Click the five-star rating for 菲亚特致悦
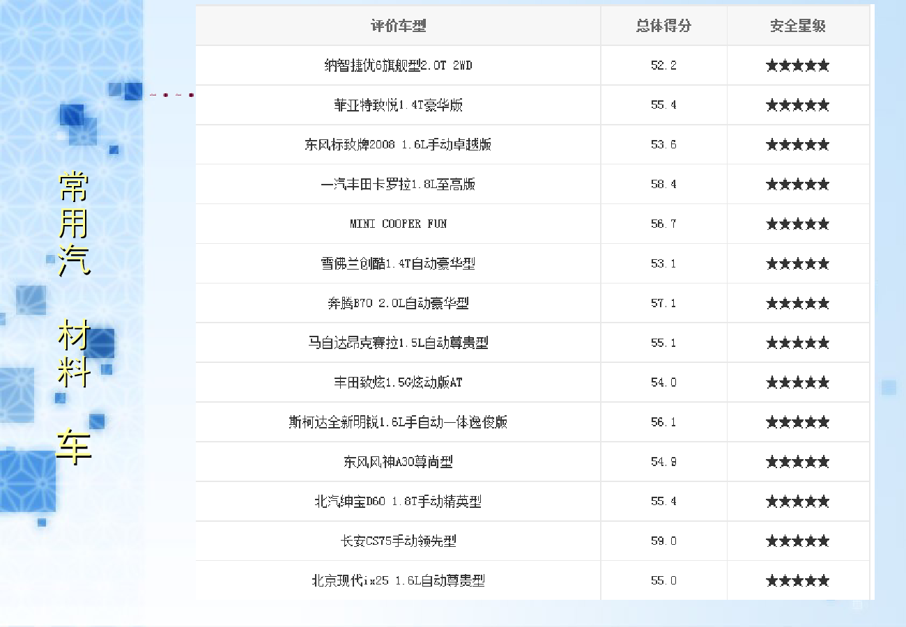 tap(798, 105)
